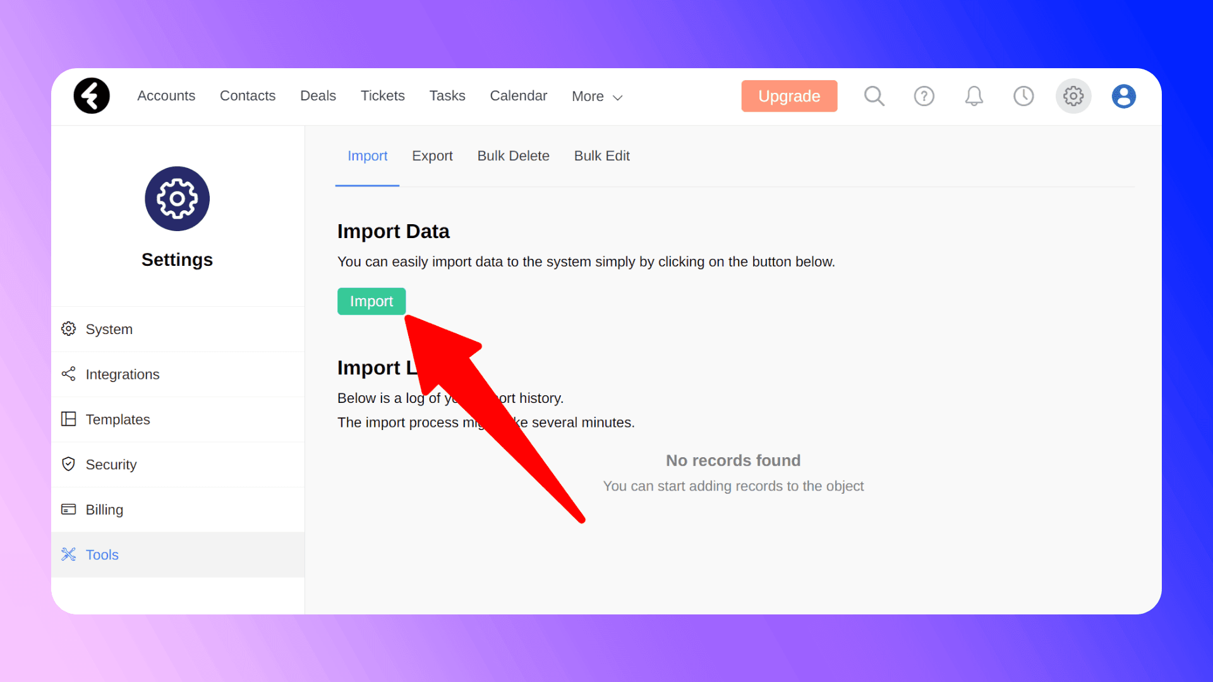This screenshot has width=1213, height=682.
Task: Open the user profile avatar
Action: click(1124, 96)
